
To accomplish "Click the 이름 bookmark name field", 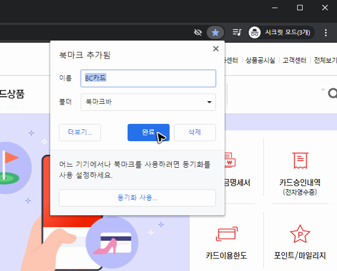I will click(149, 78).
